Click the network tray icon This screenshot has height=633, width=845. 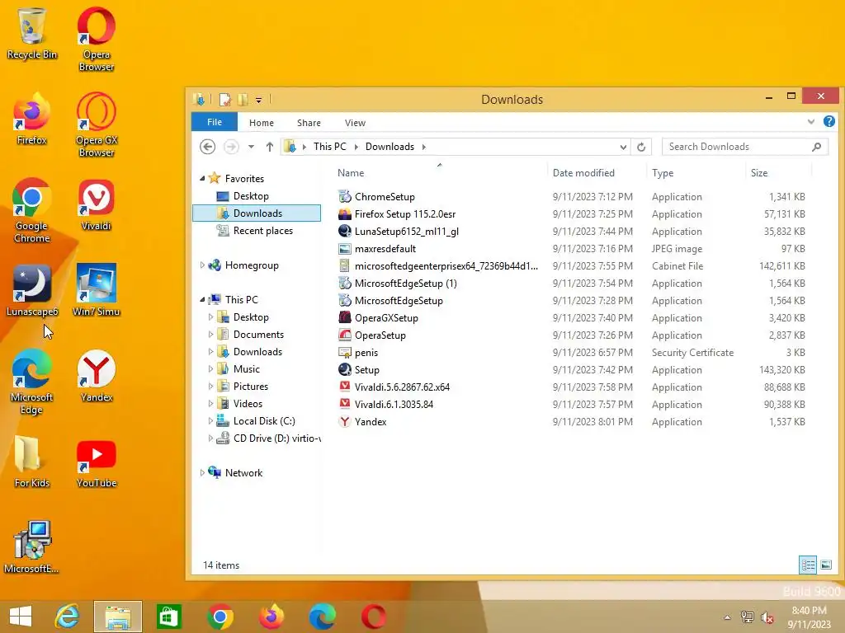click(x=747, y=617)
